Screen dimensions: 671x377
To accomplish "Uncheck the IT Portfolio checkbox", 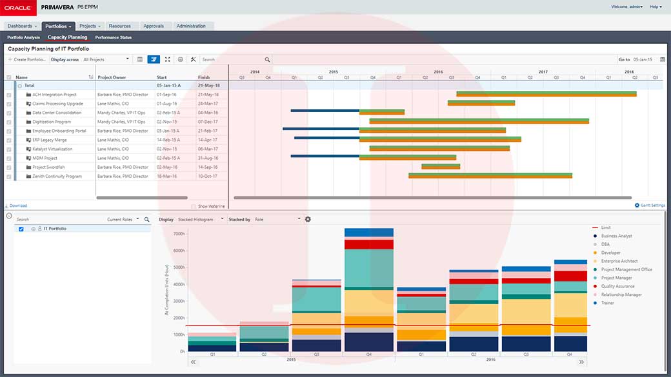I will [x=21, y=229].
